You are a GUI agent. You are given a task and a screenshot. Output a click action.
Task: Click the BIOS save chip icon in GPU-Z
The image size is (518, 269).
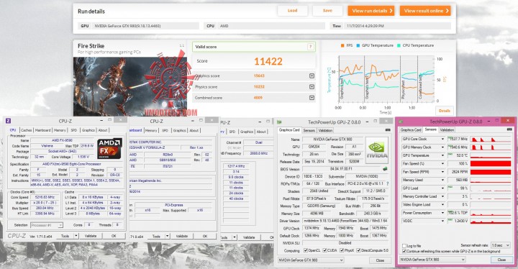coord(385,168)
